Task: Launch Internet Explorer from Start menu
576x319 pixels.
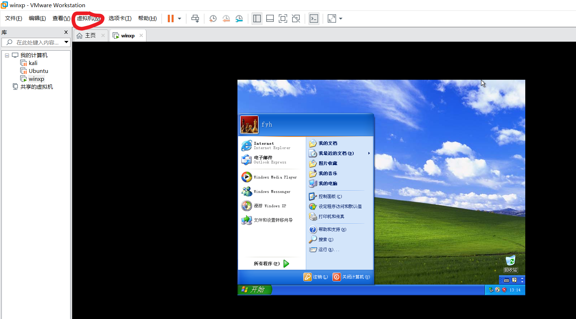Action: [x=272, y=145]
